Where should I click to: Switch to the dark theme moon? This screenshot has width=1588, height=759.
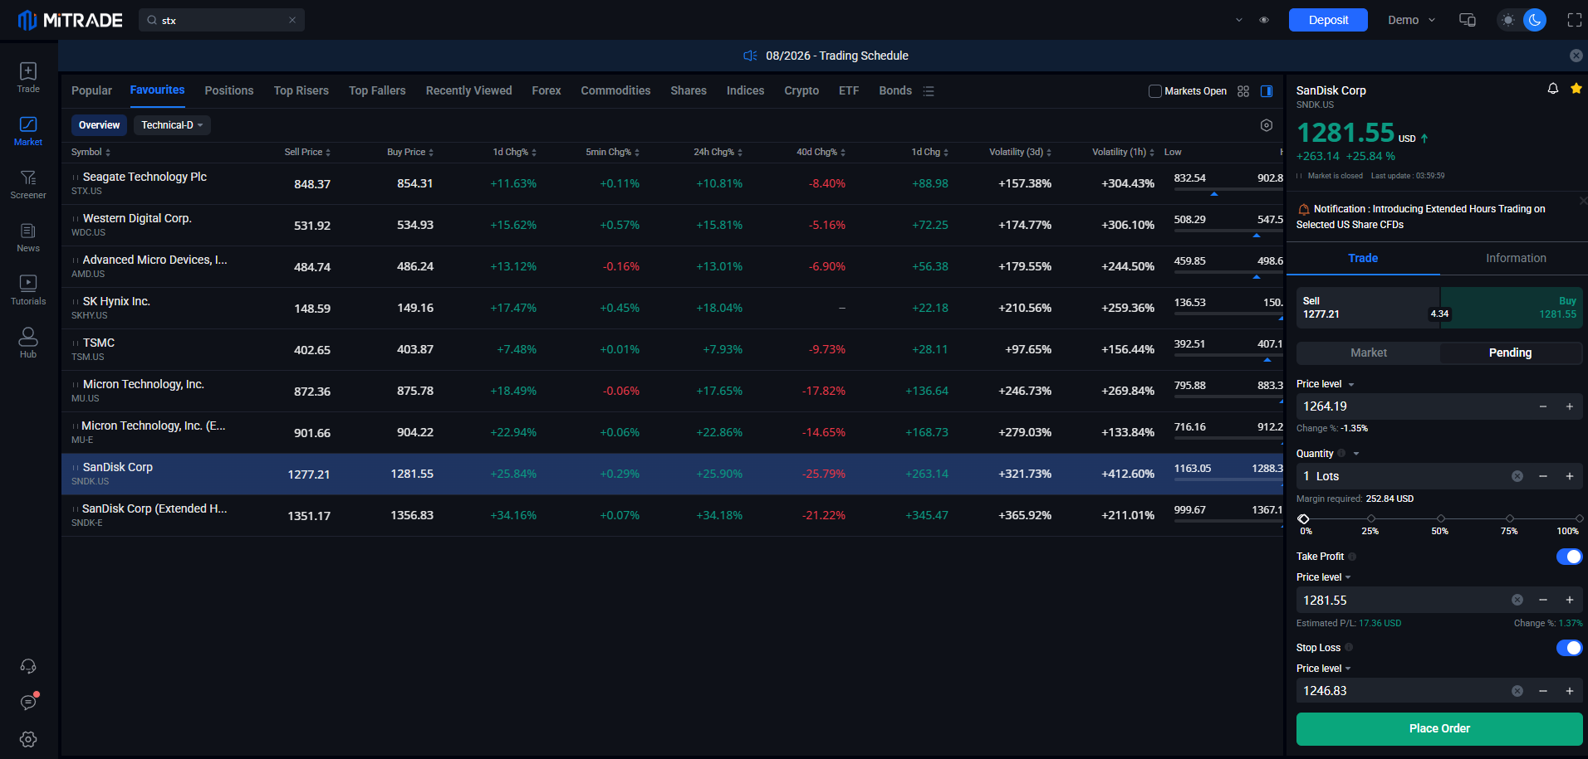pyautogui.click(x=1535, y=20)
